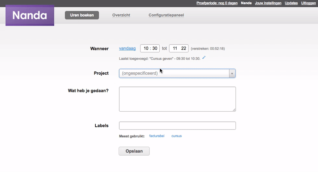
Task: Click the Nanda logo
Action: (x=30, y=16)
